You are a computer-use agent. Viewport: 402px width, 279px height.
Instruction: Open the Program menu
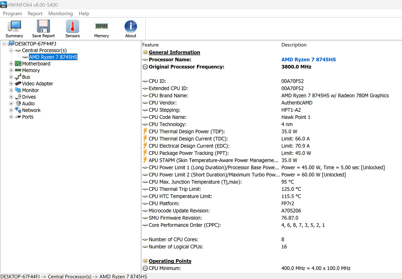point(12,14)
